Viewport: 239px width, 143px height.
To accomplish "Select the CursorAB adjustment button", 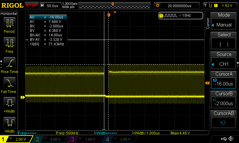I will [x=223, y=122].
